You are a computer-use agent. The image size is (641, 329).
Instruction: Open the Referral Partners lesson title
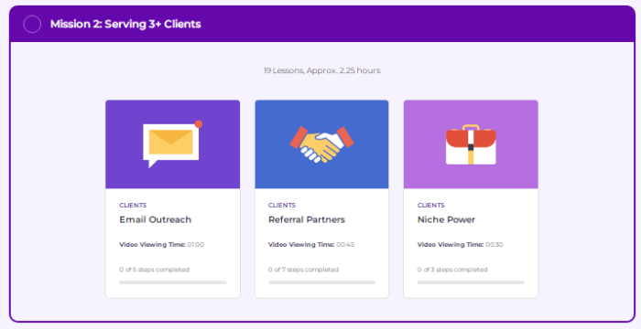[x=307, y=219]
